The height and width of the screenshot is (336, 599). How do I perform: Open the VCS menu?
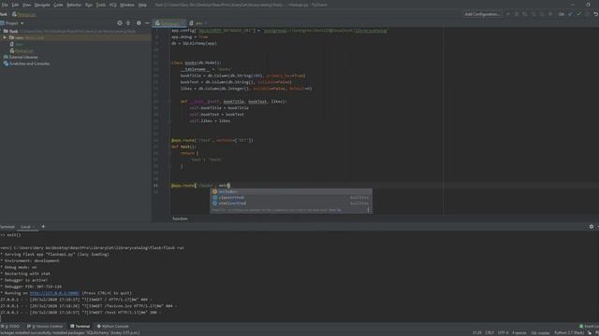click(x=113, y=5)
